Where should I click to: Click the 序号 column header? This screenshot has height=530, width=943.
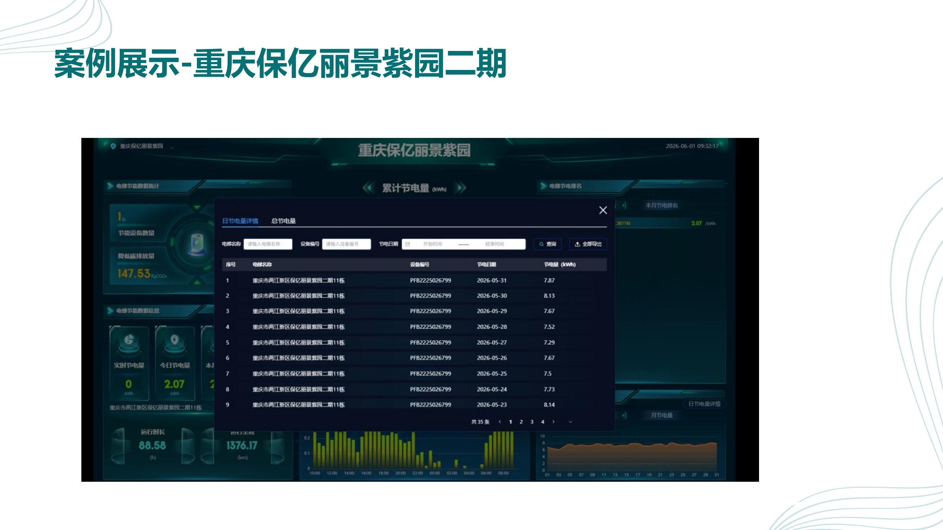tap(231, 264)
